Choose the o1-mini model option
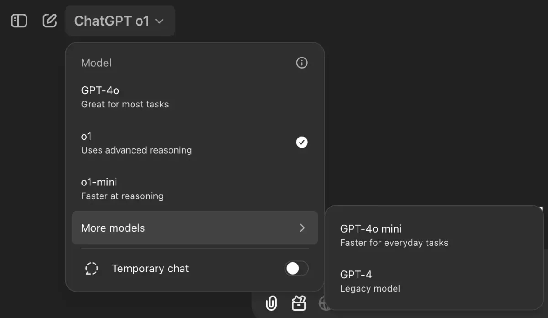 click(122, 189)
